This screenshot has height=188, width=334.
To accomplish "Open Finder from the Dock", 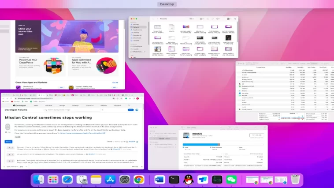I will coord(38,180).
